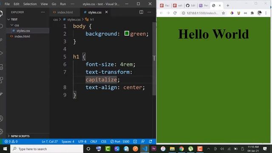This screenshot has height=153, width=272.
Task: Switch to the GitHub tab in Chrome
Action: tap(190, 6)
